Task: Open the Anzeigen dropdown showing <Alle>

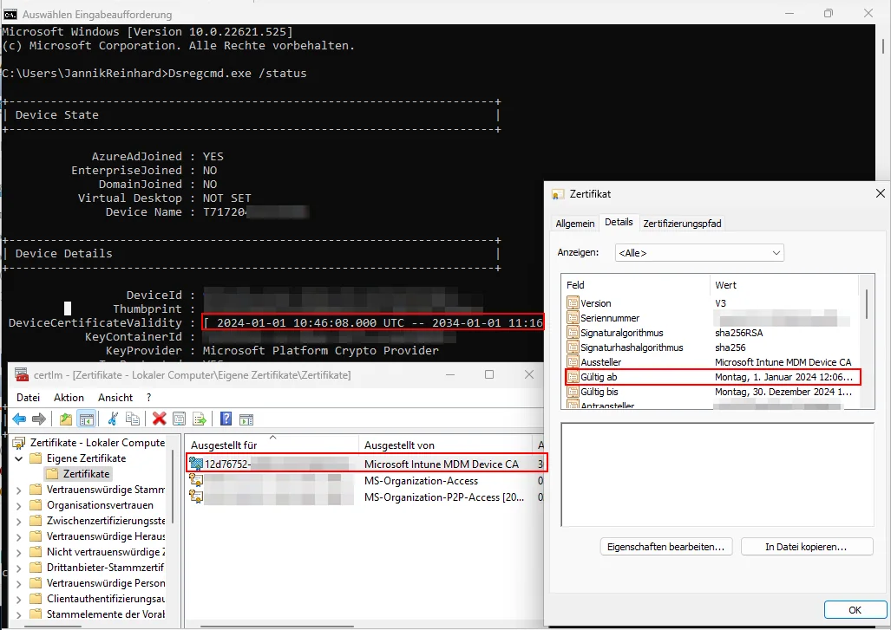Action: (x=699, y=252)
